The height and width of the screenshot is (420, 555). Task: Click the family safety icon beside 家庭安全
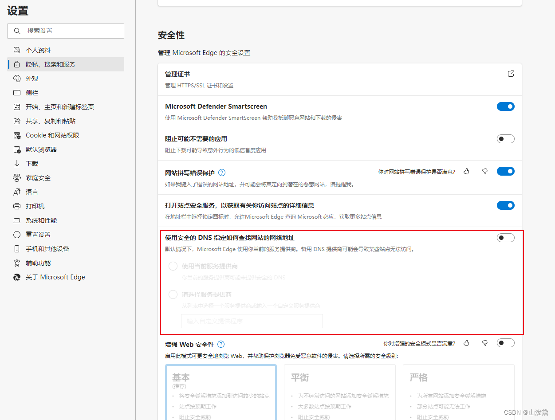(x=17, y=178)
